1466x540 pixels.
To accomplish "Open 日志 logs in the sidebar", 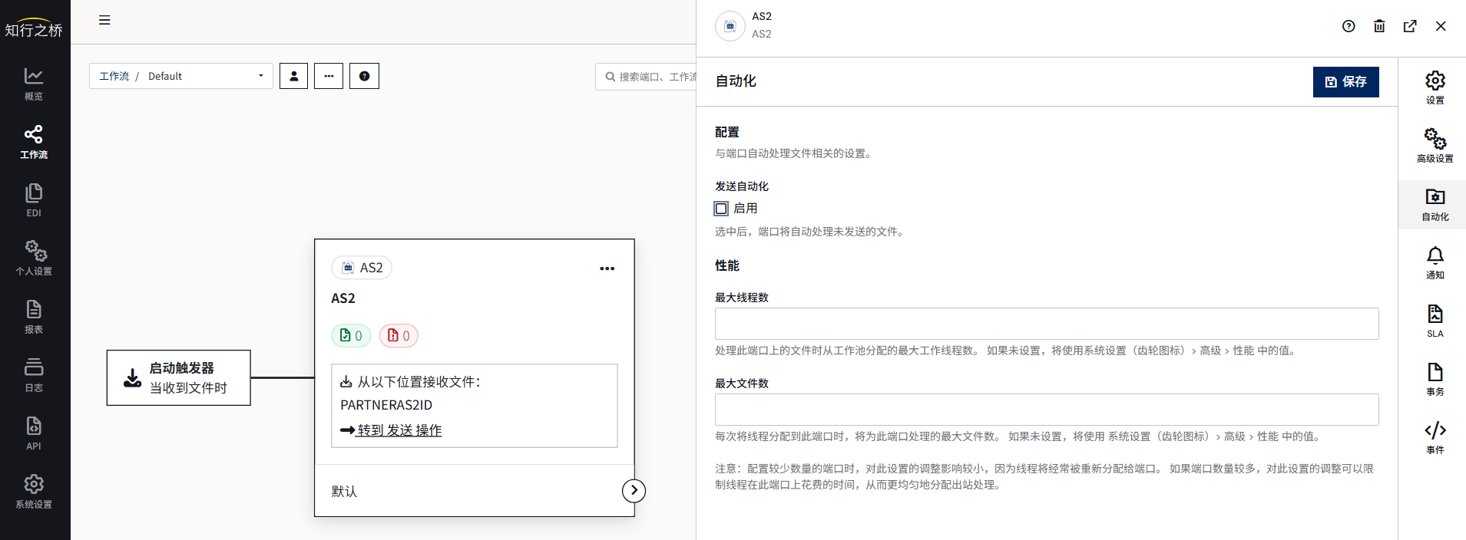I will coord(34,376).
